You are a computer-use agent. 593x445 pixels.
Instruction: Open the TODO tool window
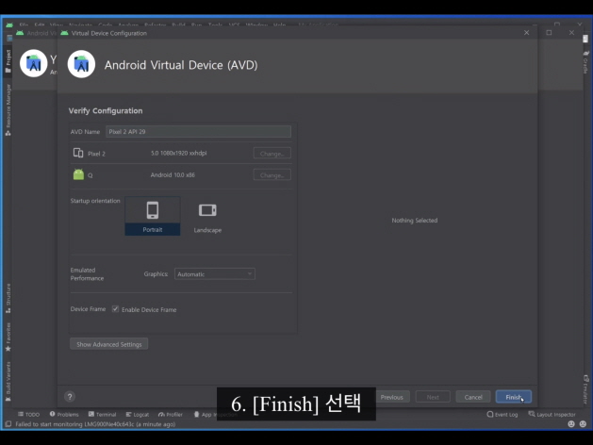[x=28, y=415]
